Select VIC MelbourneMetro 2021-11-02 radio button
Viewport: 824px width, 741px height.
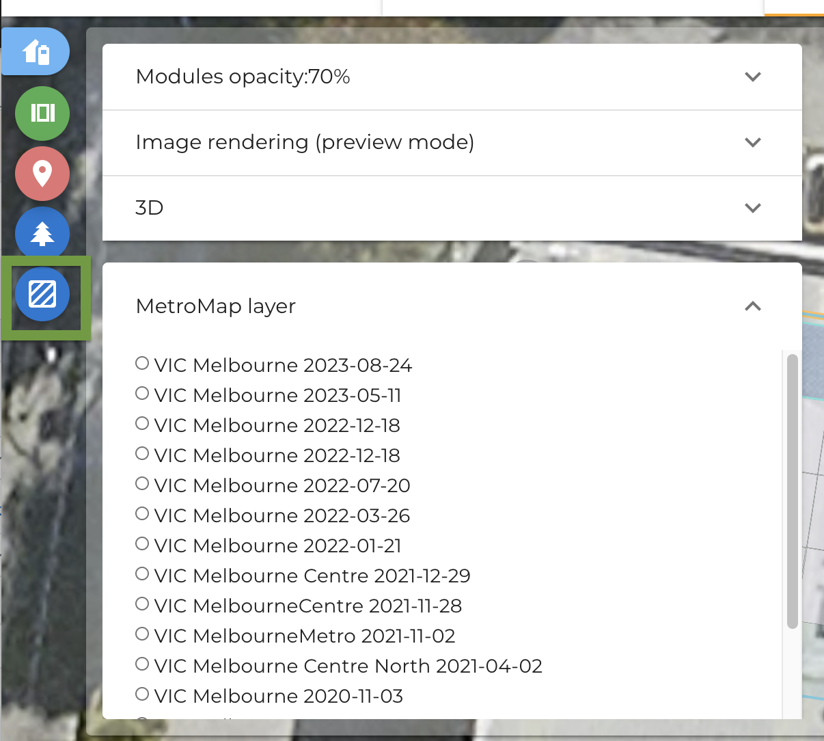pos(142,634)
